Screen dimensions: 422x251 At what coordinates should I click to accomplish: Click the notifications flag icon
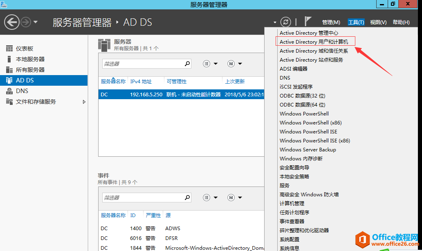click(308, 22)
